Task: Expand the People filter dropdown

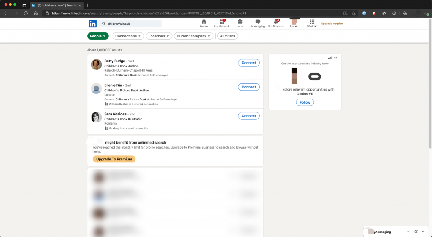Action: pos(98,36)
